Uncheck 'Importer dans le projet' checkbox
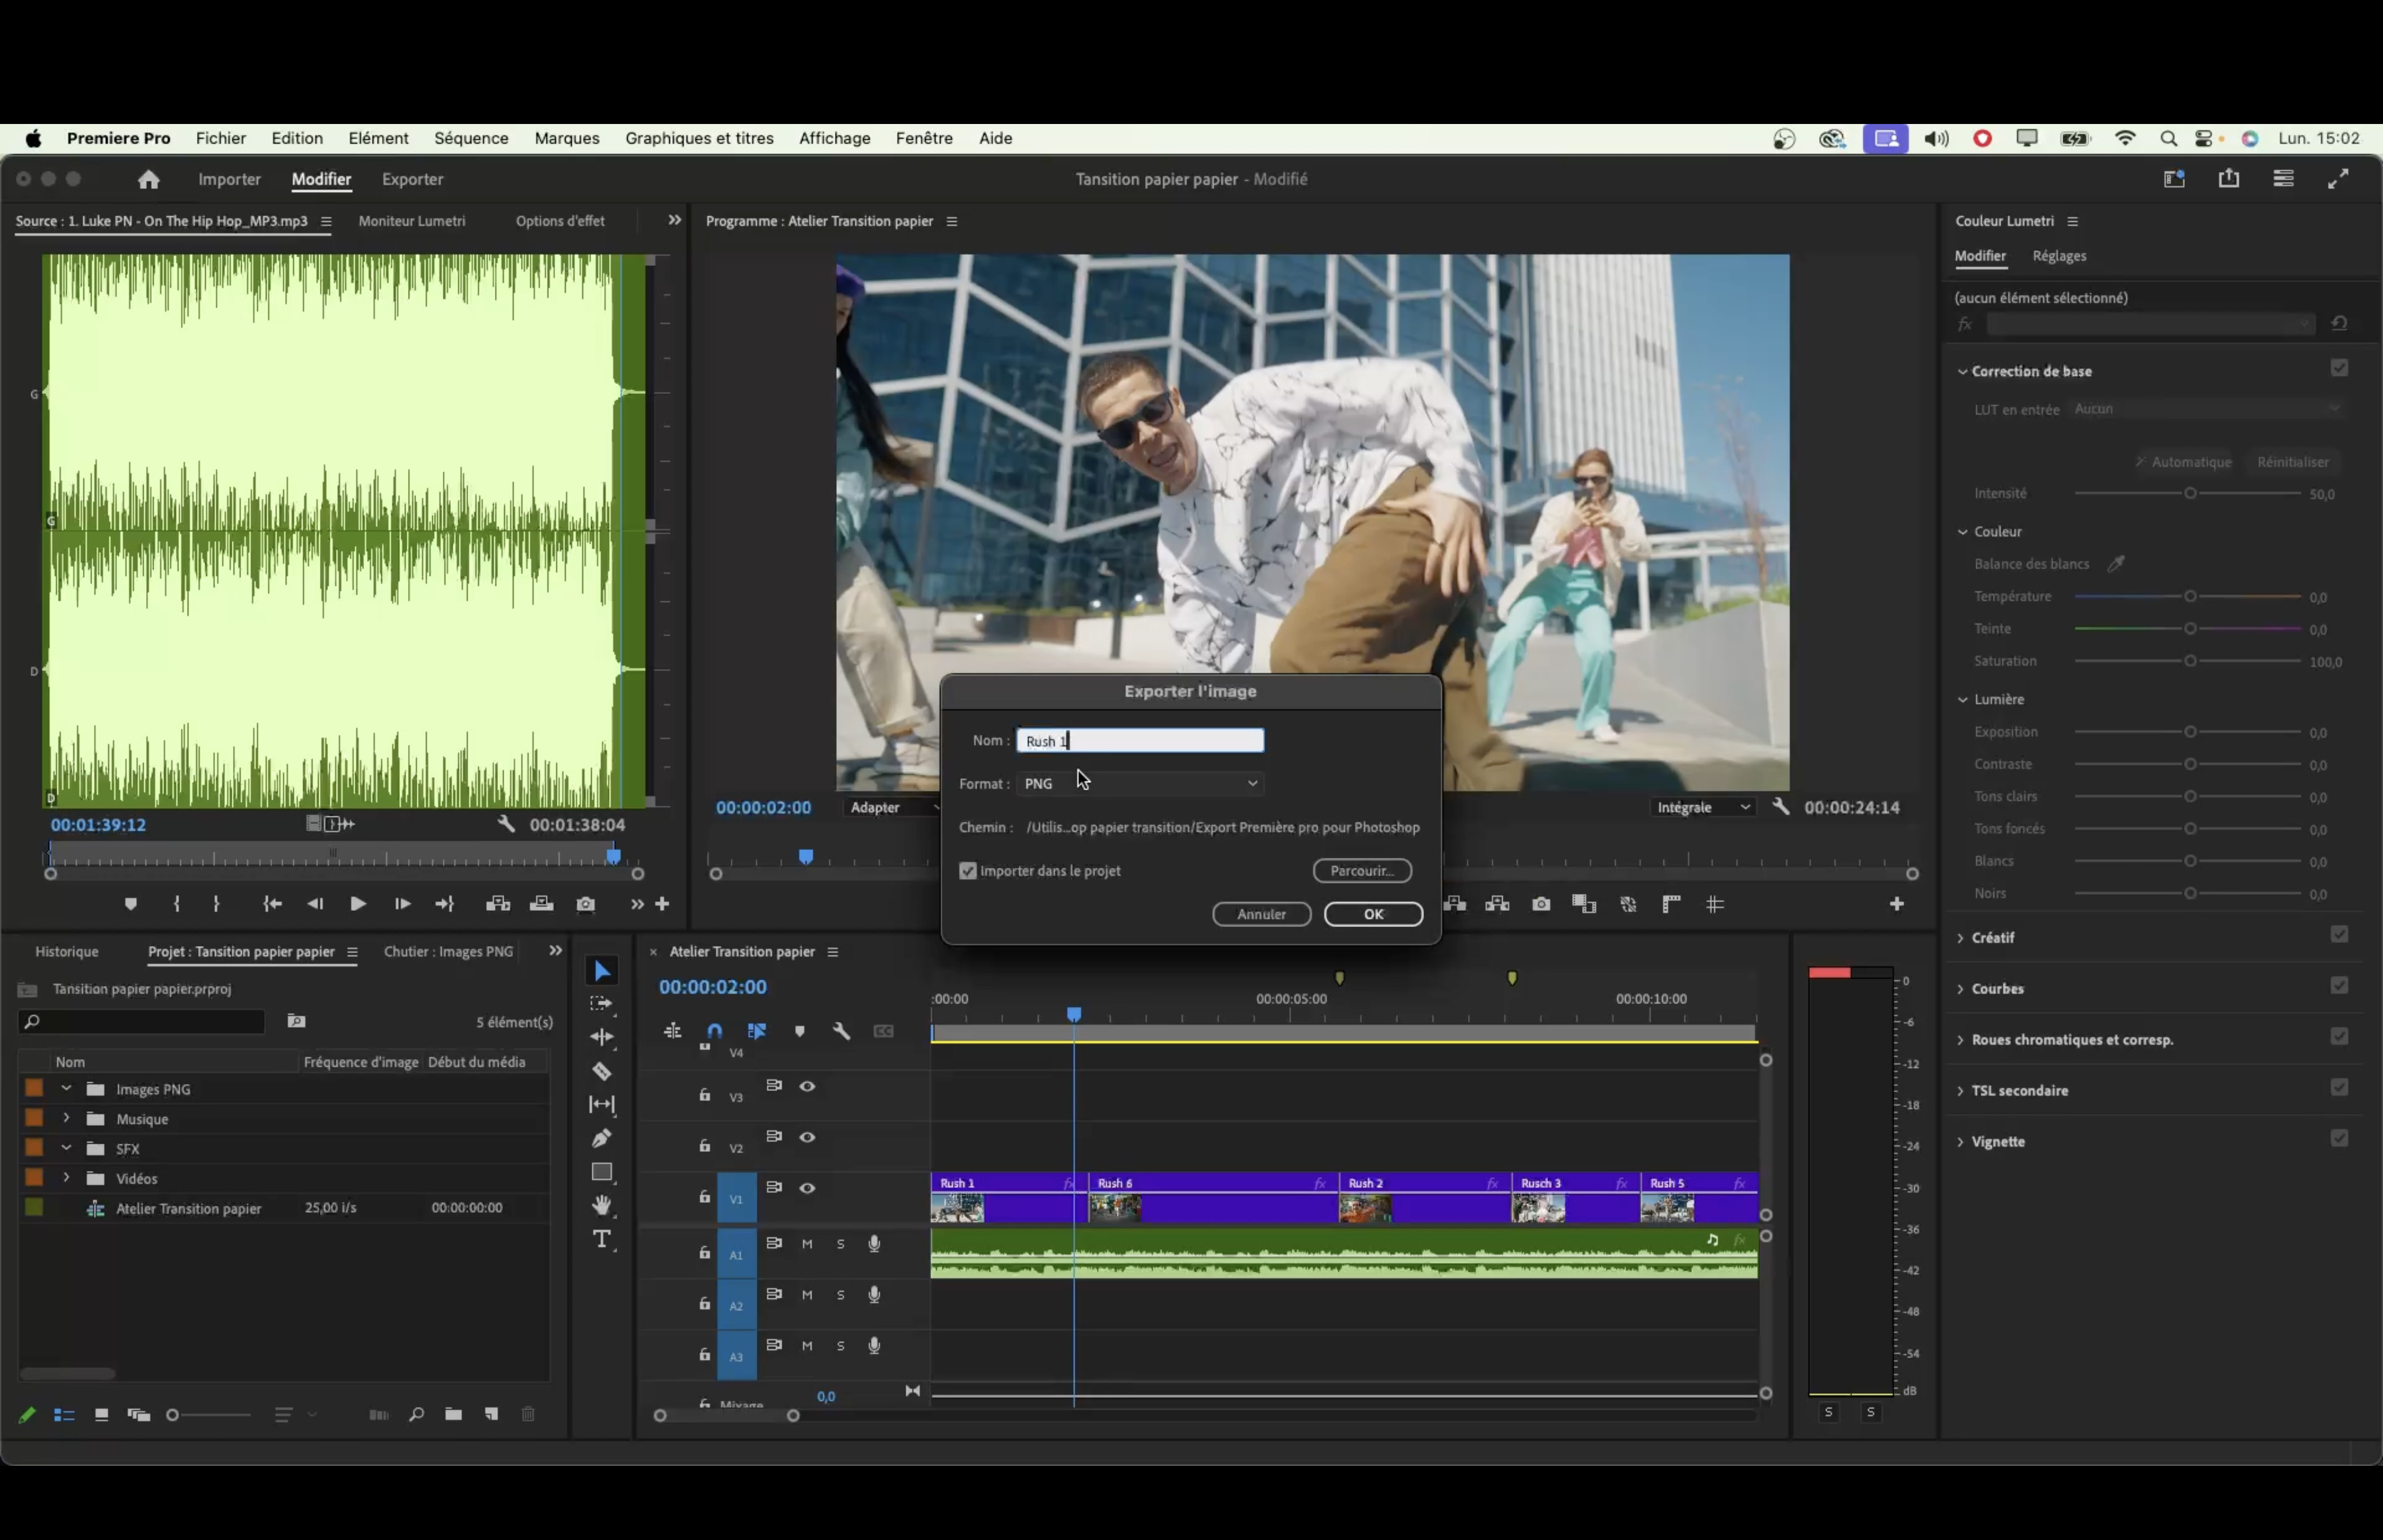This screenshot has width=2383, height=1540. [967, 871]
